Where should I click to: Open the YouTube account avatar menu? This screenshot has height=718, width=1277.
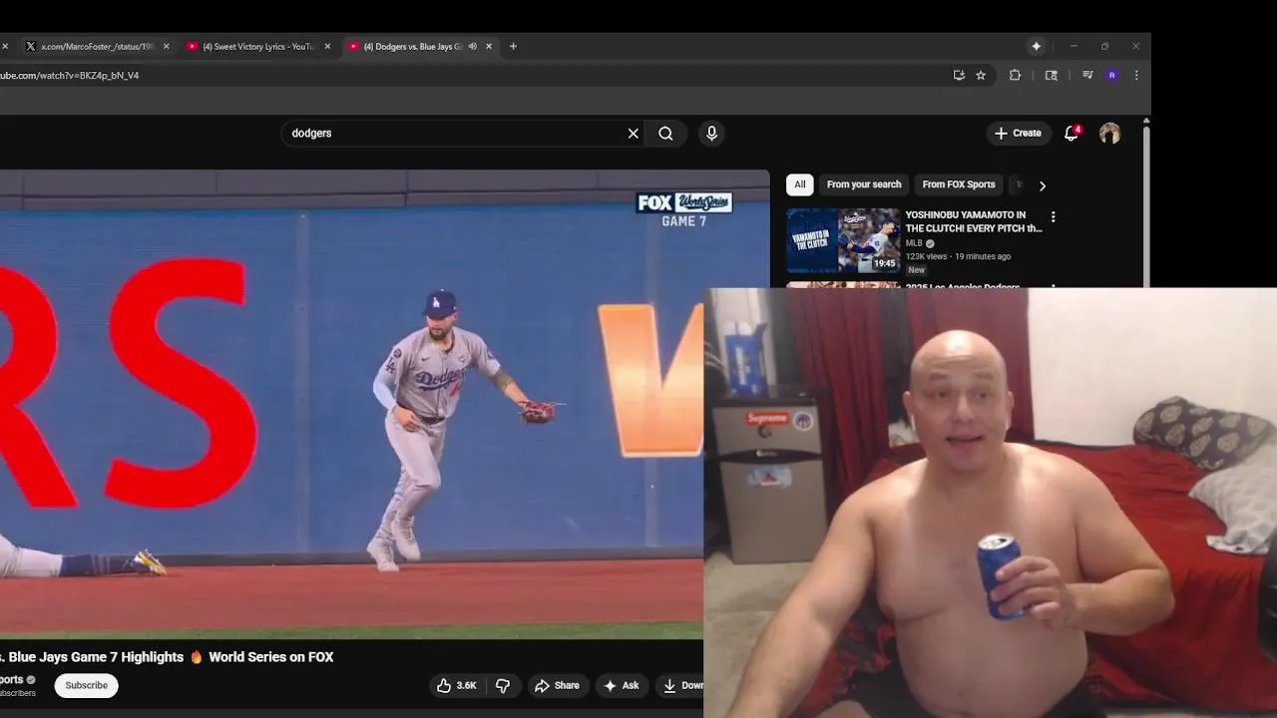click(1109, 133)
